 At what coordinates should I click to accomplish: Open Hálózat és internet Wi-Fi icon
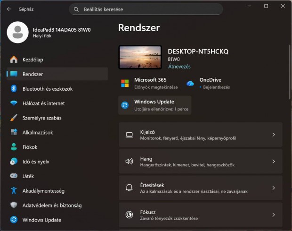coord(14,103)
